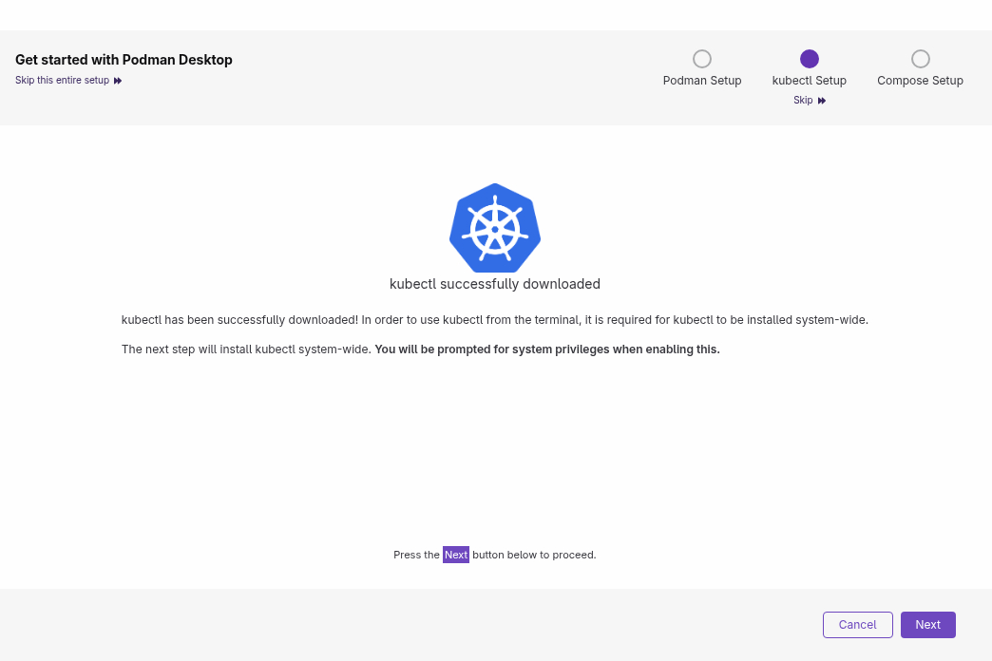Select the Compose Setup step circle
992x661 pixels.
[920, 59]
